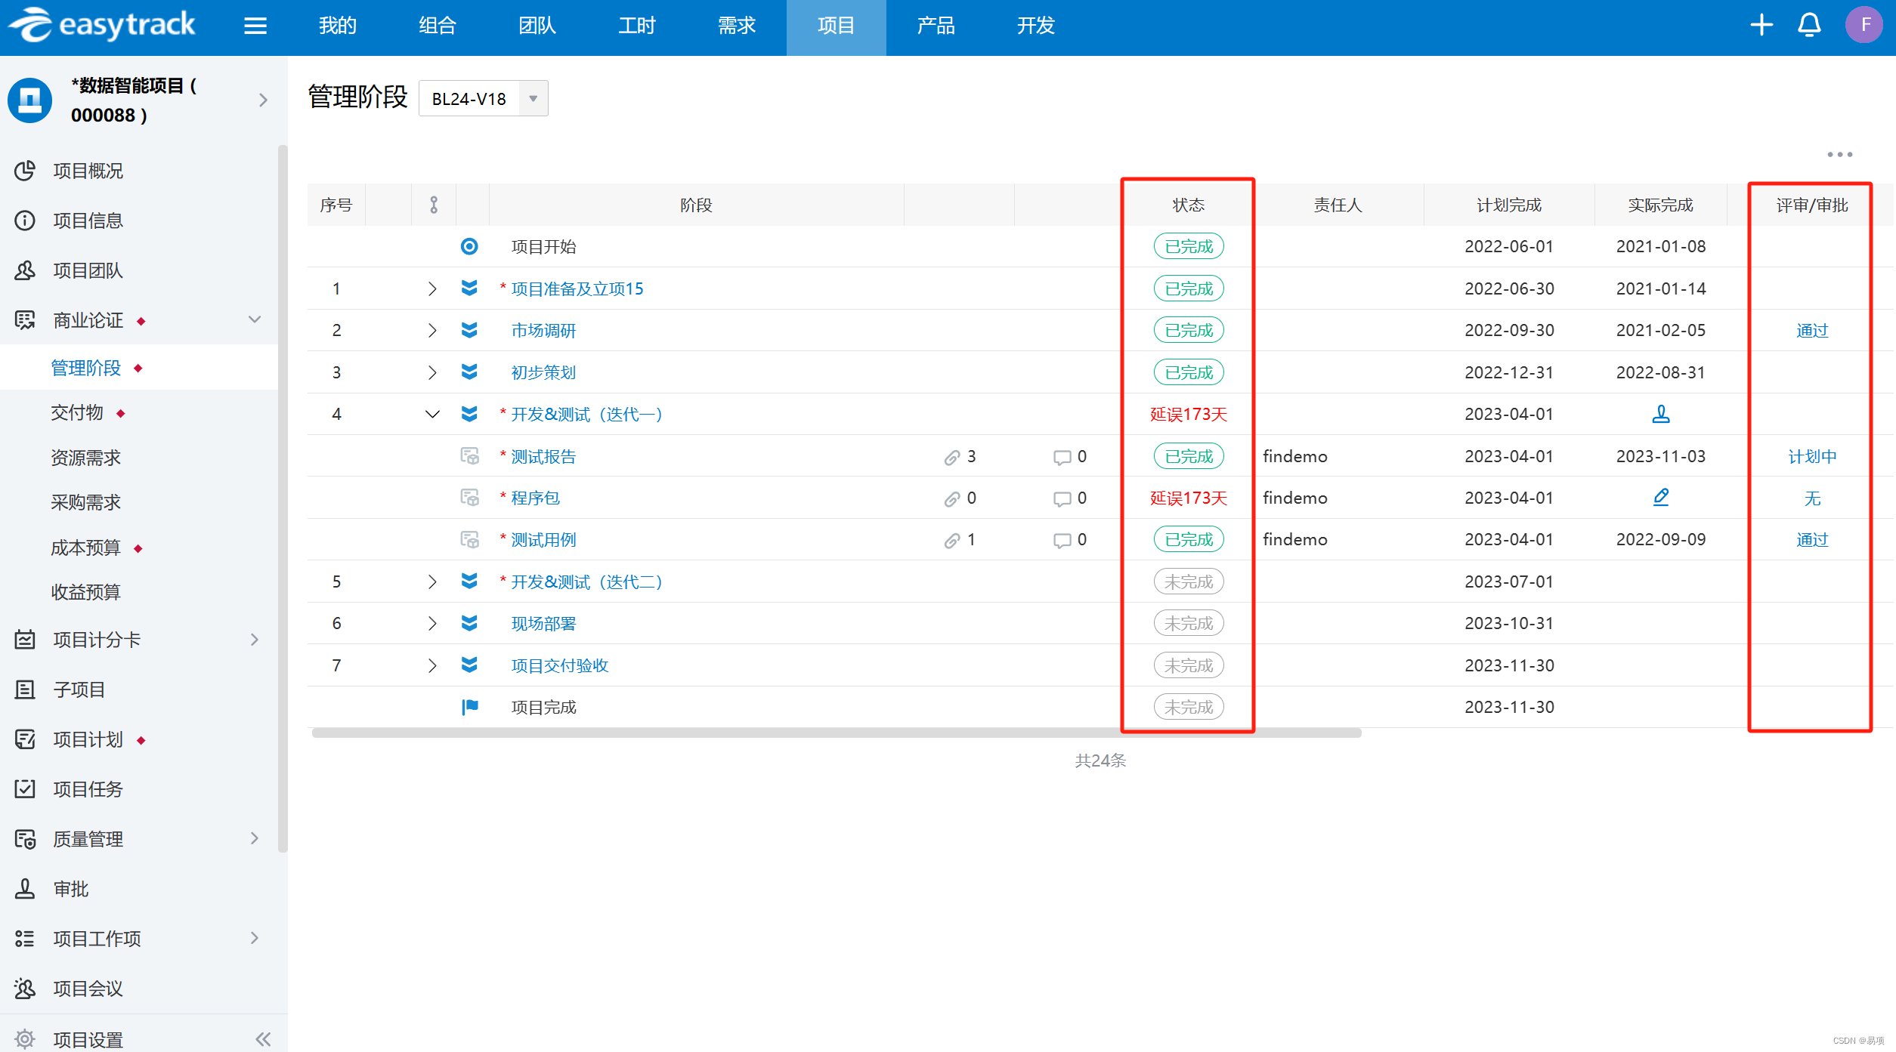Image resolution: width=1896 pixels, height=1052 pixels.
Task: Switch to 开发 top tab
Action: [1035, 26]
